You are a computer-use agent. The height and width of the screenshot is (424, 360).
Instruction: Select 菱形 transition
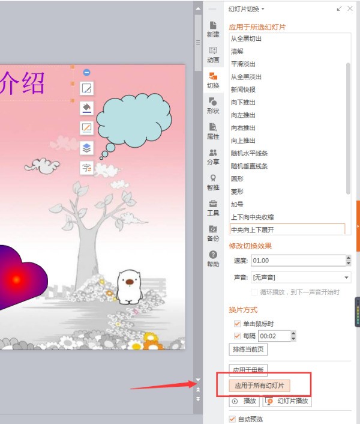(287, 192)
